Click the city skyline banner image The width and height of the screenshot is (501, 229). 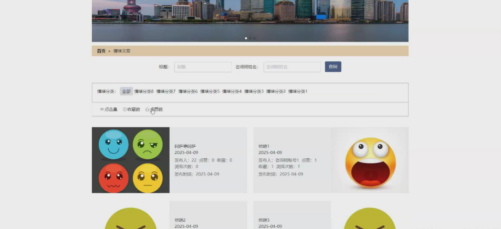click(250, 21)
